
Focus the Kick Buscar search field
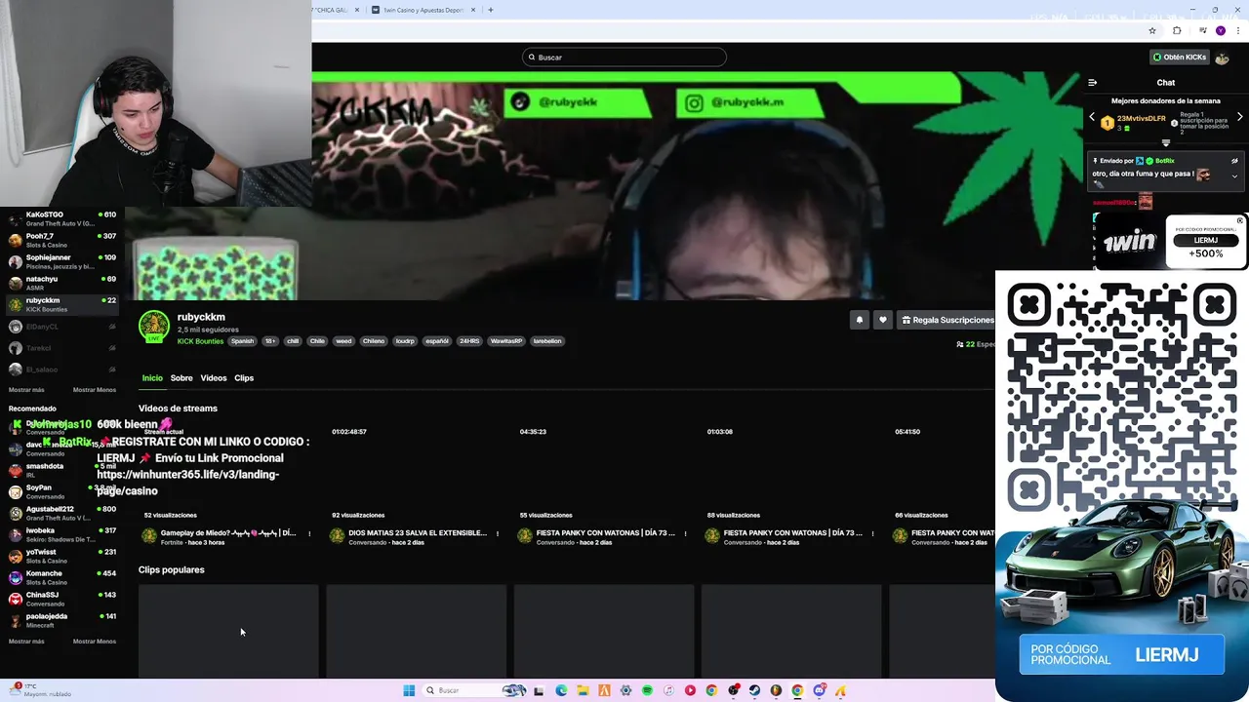click(x=624, y=58)
